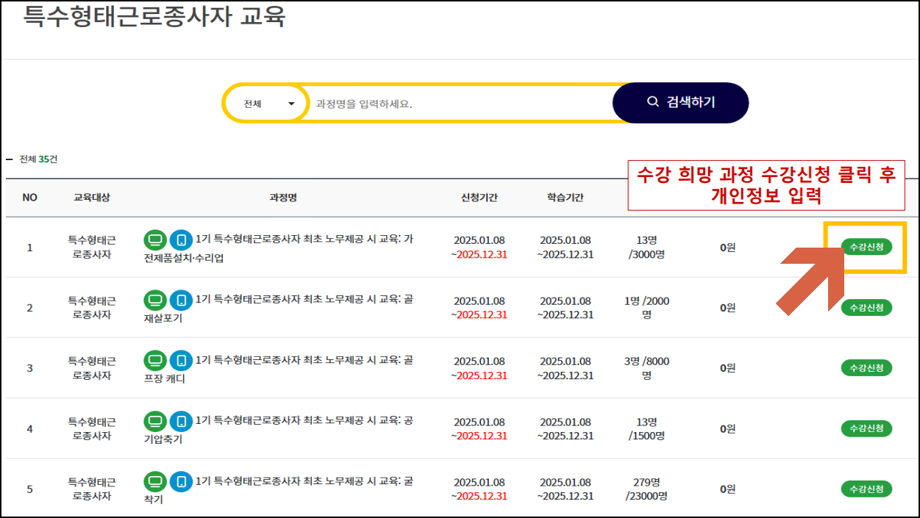Click the 13명 /3000명 enrollment cell
Screen dimensions: 920x518
[x=647, y=248]
